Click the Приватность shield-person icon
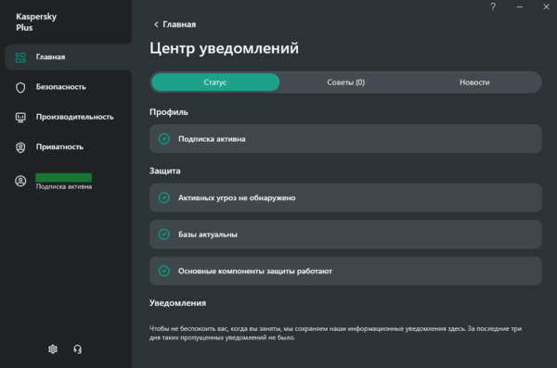 coord(20,147)
